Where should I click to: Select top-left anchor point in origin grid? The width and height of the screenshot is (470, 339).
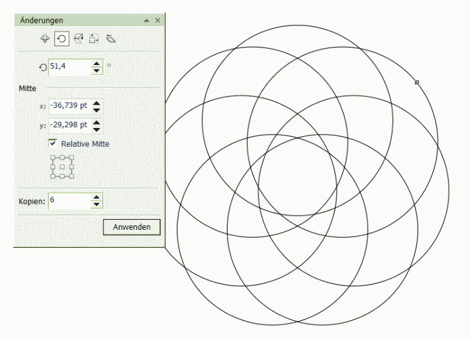coord(53,157)
